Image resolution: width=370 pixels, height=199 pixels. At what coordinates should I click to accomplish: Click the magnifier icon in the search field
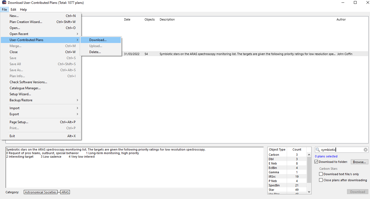[318, 150]
